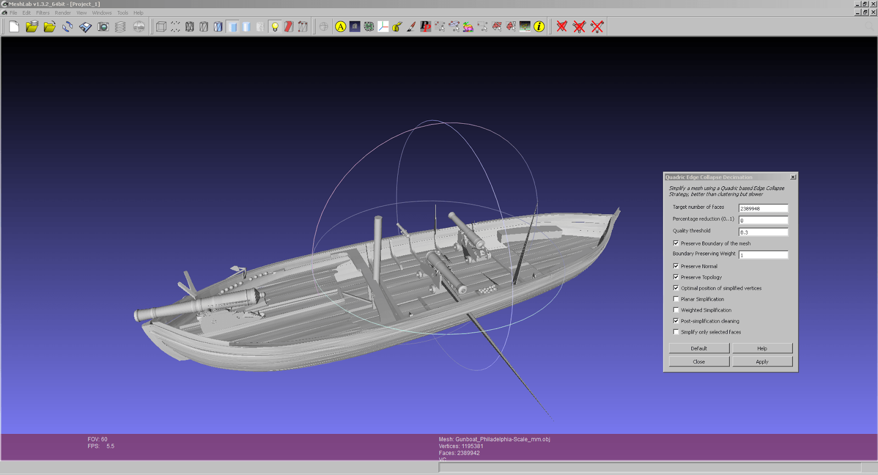
Task: Enable the Planar Simplification checkbox
Action: (x=676, y=299)
